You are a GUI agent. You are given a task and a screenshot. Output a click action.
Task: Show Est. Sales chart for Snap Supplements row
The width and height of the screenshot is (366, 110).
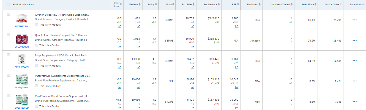pos(192,67)
